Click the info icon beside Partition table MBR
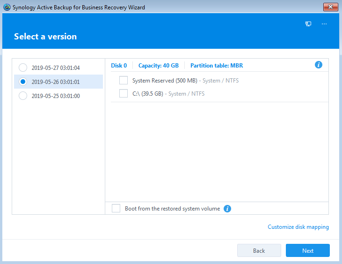Image resolution: width=342 pixels, height=264 pixels. coord(319,65)
